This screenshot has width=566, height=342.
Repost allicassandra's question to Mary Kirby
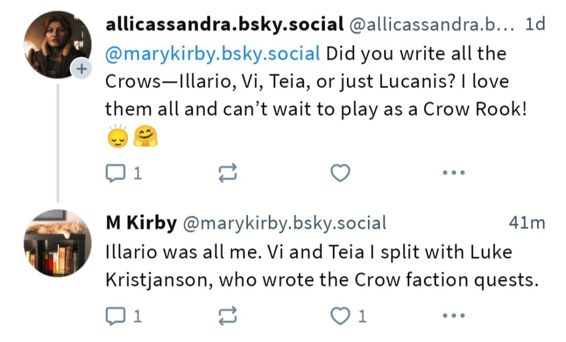(228, 173)
